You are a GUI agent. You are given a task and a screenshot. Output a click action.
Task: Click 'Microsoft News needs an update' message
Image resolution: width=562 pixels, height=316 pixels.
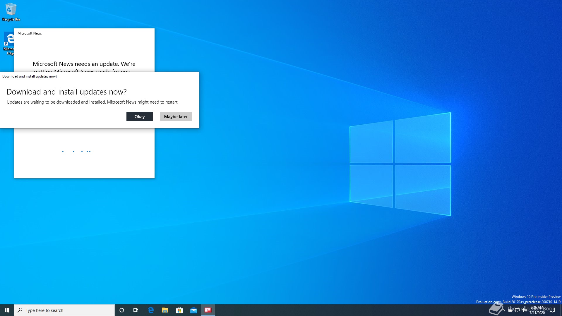point(84,67)
